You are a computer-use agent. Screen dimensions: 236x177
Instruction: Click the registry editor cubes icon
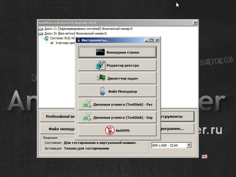click(x=100, y=65)
